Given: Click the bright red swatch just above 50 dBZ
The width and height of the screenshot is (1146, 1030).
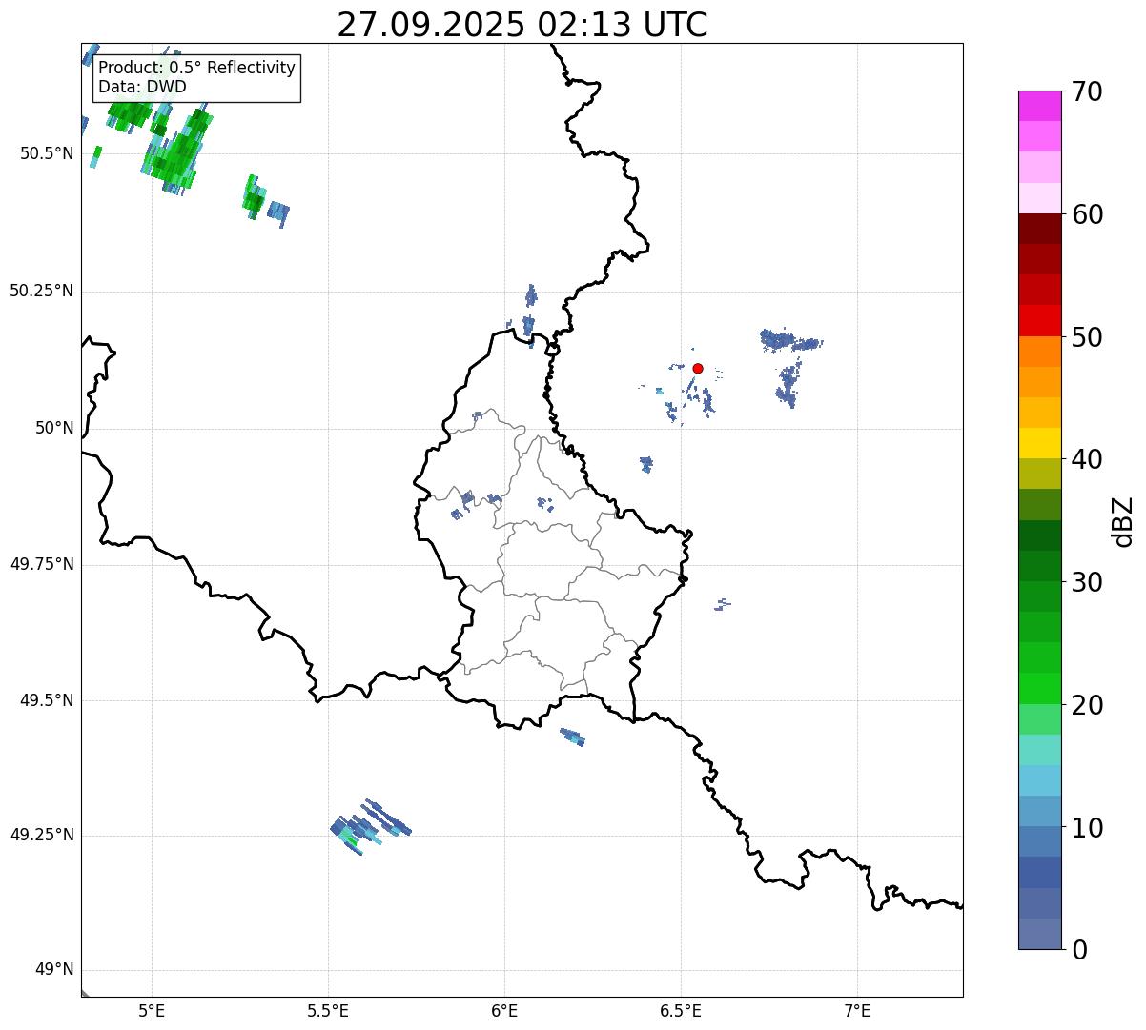Looking at the screenshot, I should pyautogui.click(x=1039, y=320).
